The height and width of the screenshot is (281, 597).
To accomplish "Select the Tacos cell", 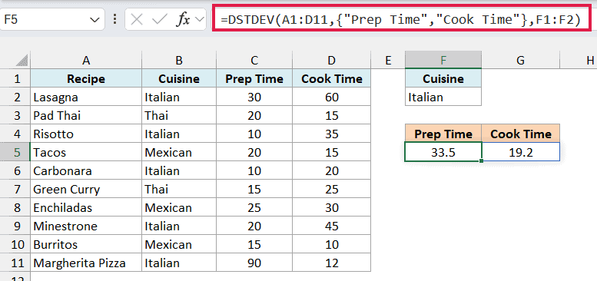I will click(86, 153).
